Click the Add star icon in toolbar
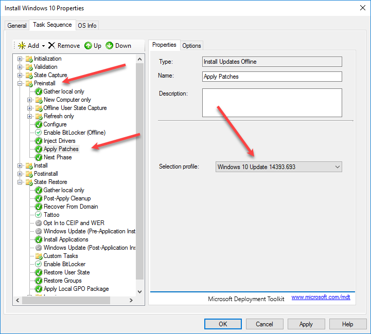 [22, 46]
